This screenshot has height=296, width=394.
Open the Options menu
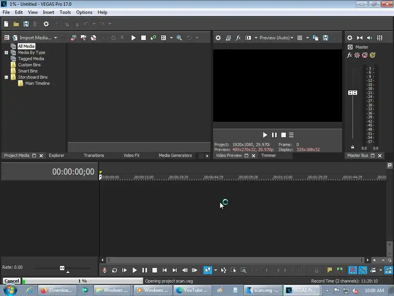(84, 12)
